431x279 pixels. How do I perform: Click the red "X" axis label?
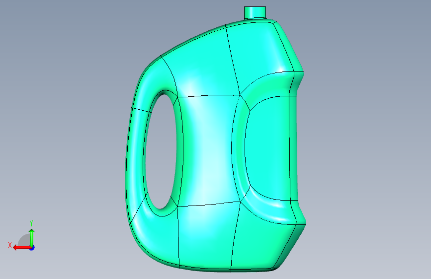click(10, 245)
